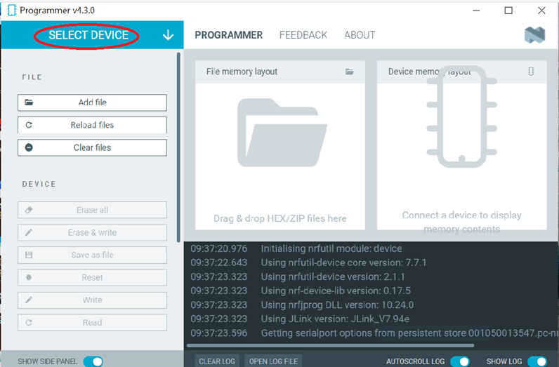Screen dimensions: 559x367
Task: Click the Programmer app icon in title bar
Action: 11,11
